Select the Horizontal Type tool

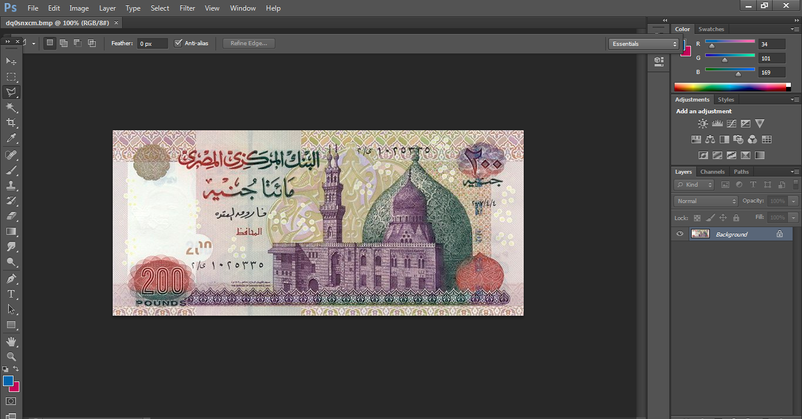(11, 293)
